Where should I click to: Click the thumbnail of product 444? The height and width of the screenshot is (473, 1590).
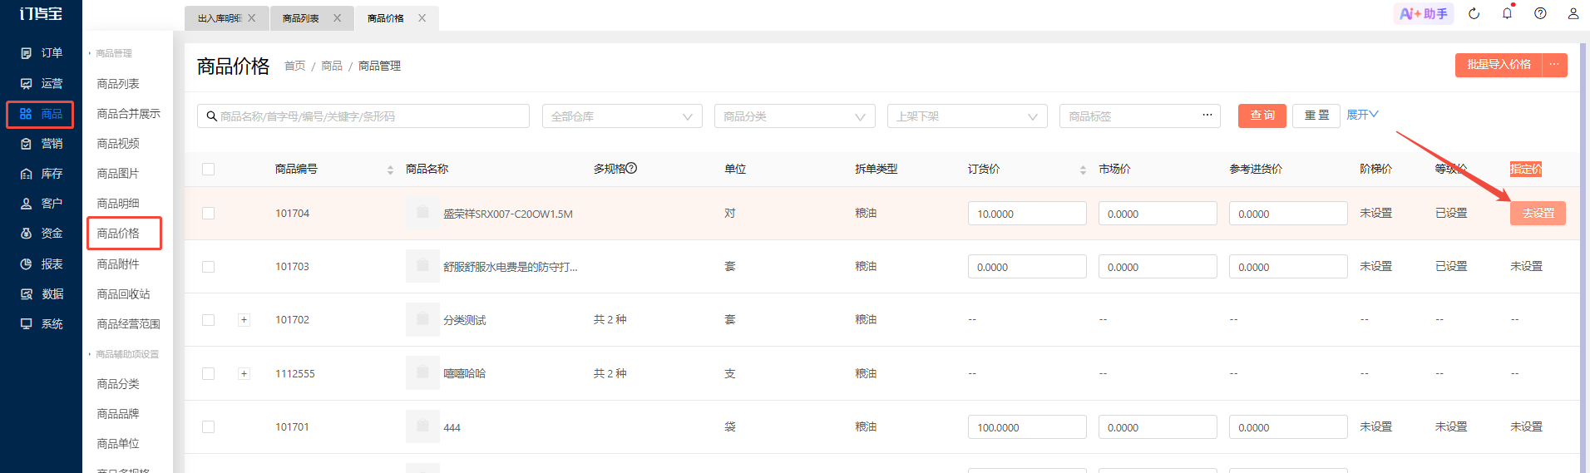coord(422,427)
